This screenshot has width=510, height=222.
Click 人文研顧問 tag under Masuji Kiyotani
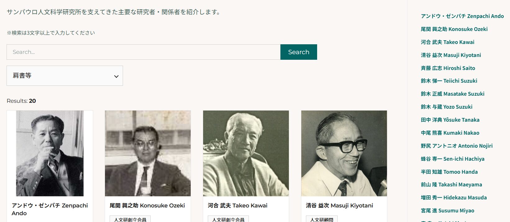[x=322, y=219]
